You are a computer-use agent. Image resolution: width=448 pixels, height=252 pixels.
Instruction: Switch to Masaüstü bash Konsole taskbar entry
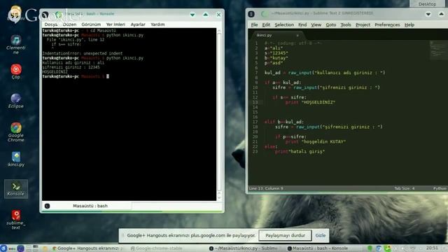[318, 248]
